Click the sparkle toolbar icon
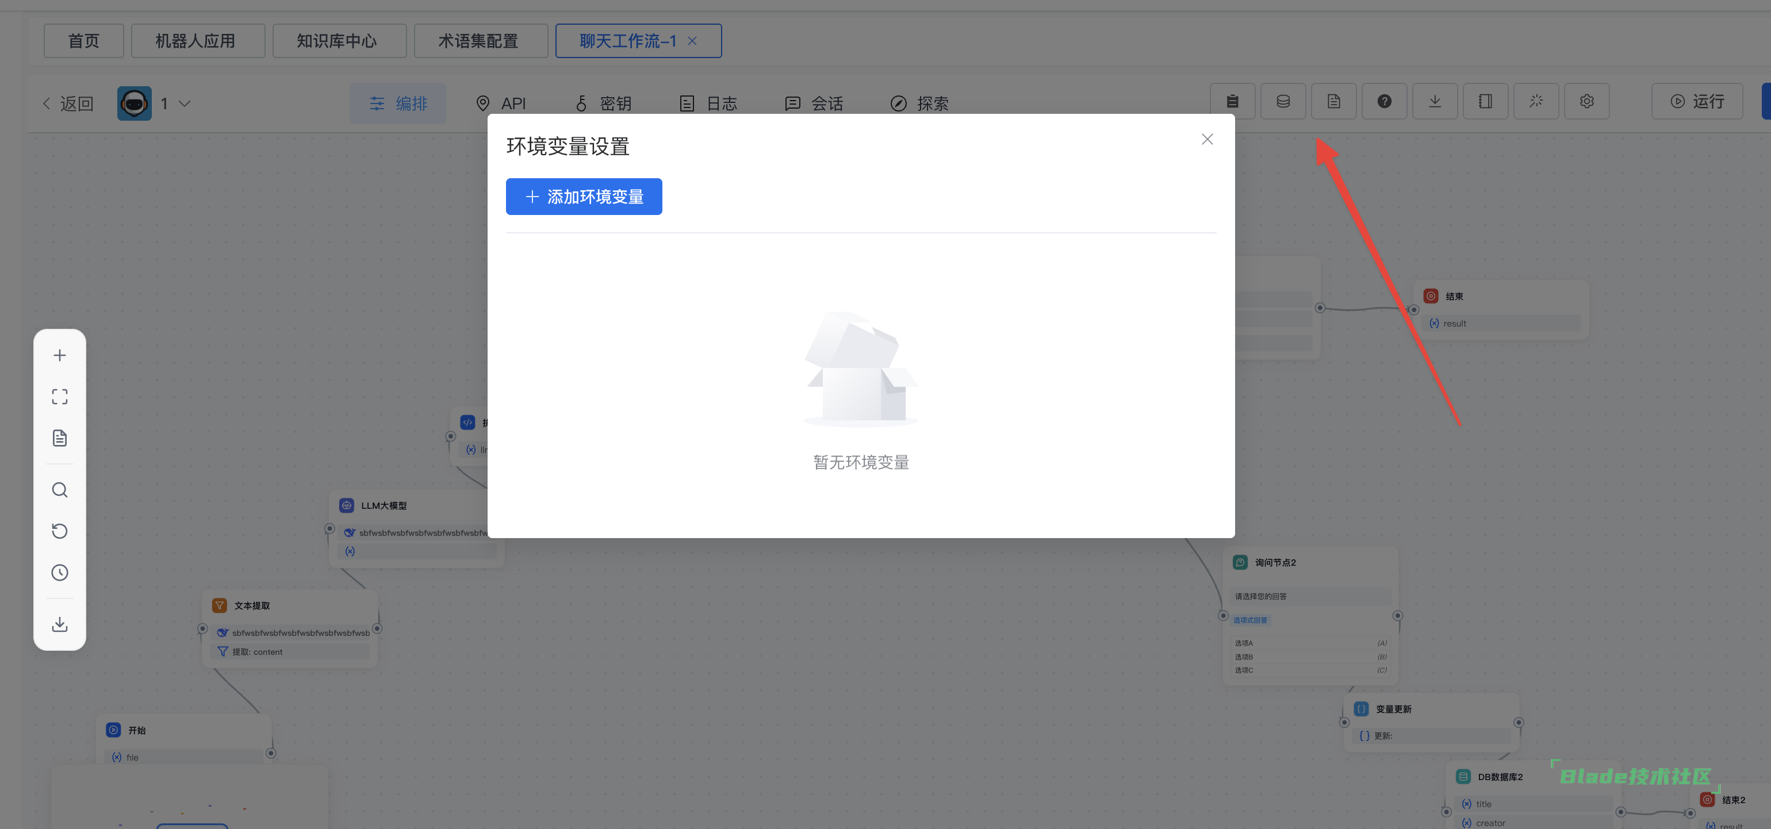The height and width of the screenshot is (829, 1771). click(x=1536, y=101)
